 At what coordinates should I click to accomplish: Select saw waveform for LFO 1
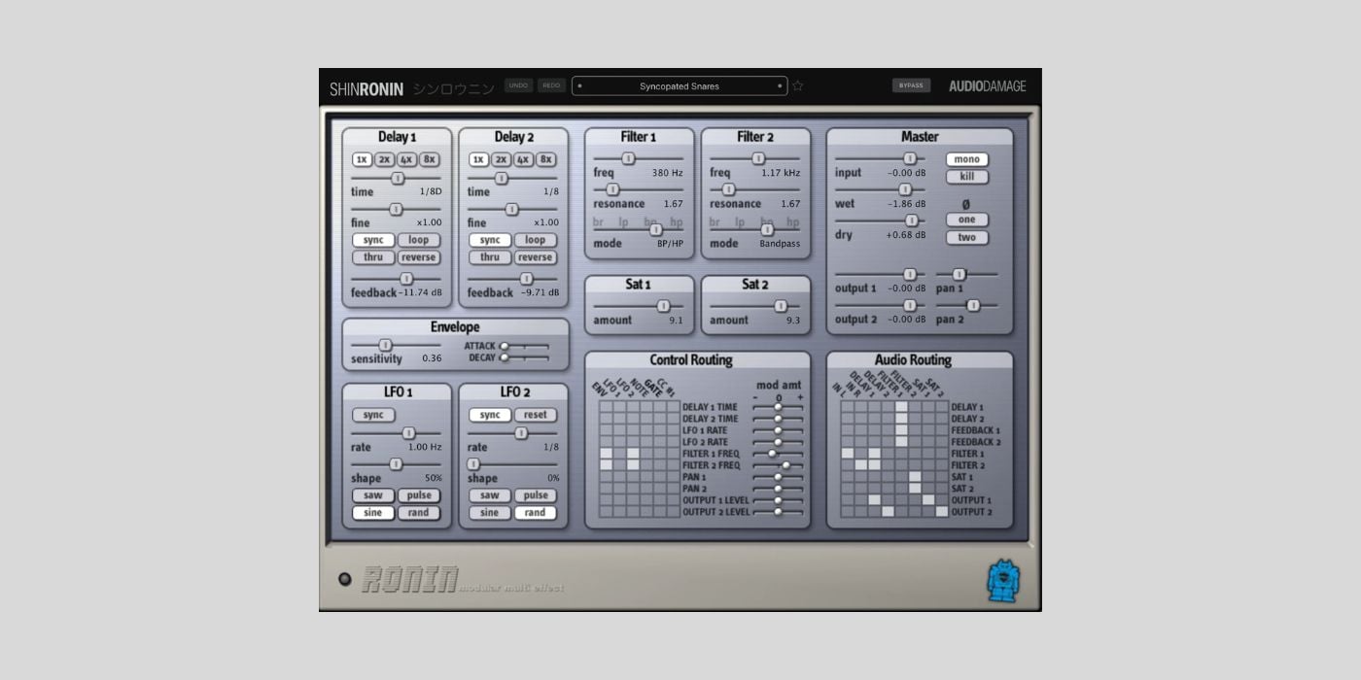[373, 495]
